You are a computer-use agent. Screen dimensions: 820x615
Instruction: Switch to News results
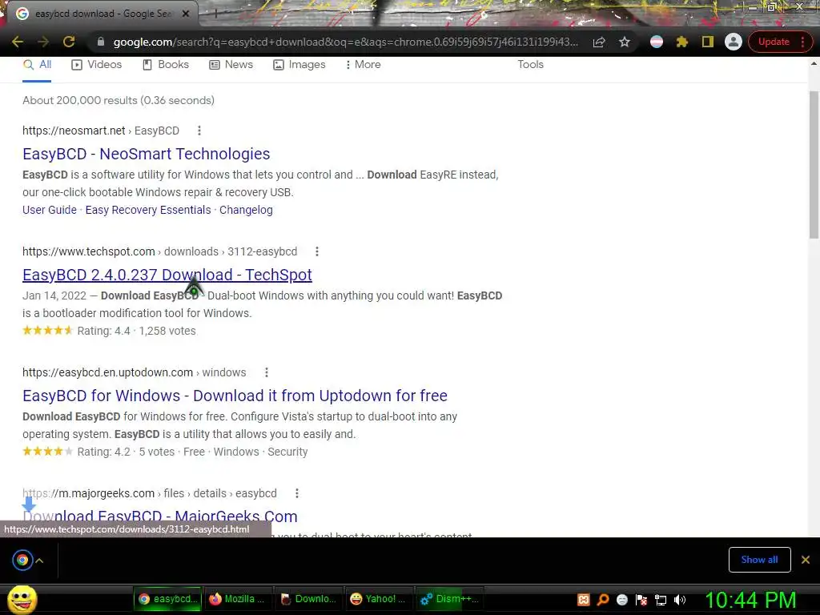pos(231,64)
